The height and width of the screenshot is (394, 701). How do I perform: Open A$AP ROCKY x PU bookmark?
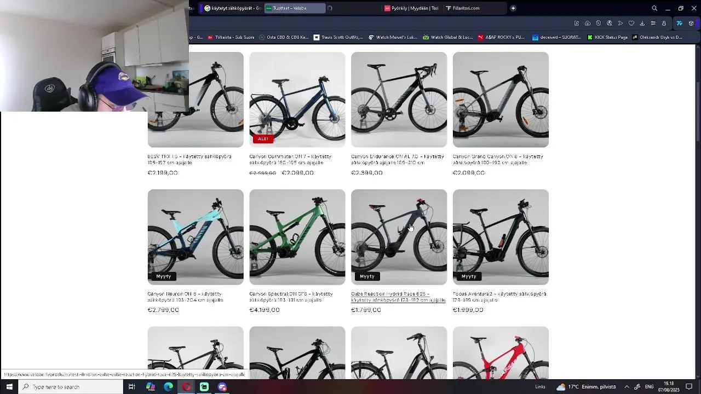coord(501,37)
